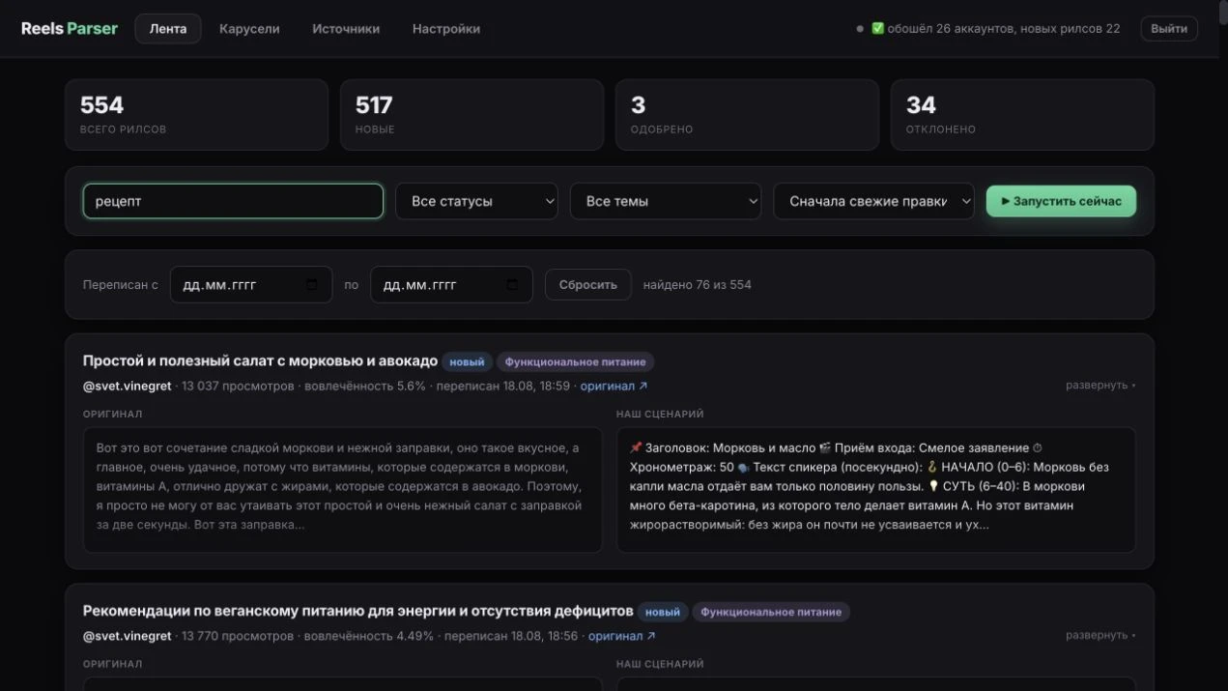The height and width of the screenshot is (691, 1228).
Task: Open the Карусели tab
Action: click(249, 29)
